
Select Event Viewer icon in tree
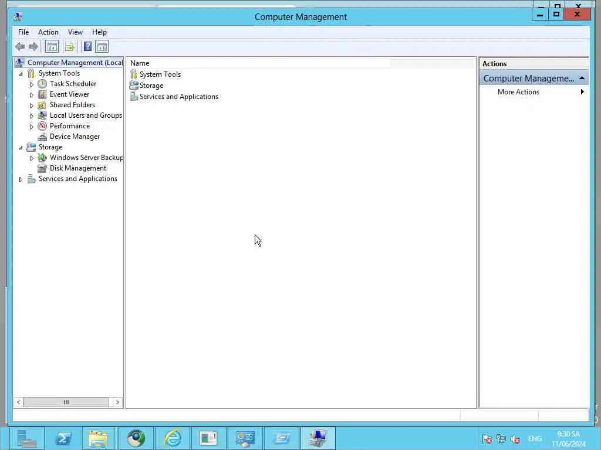click(42, 94)
